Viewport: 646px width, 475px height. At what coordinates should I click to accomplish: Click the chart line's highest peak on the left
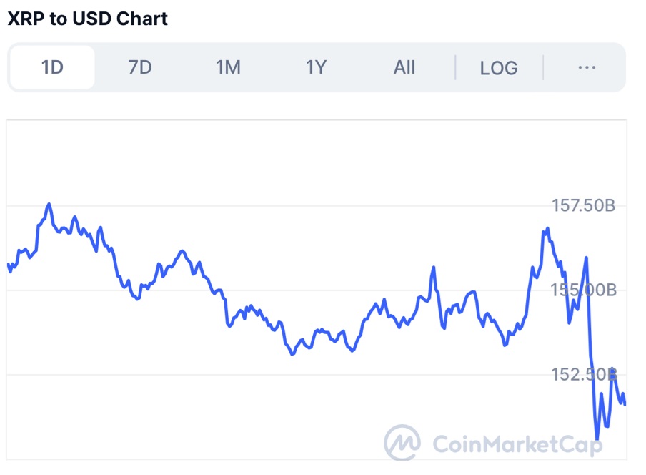(x=49, y=204)
